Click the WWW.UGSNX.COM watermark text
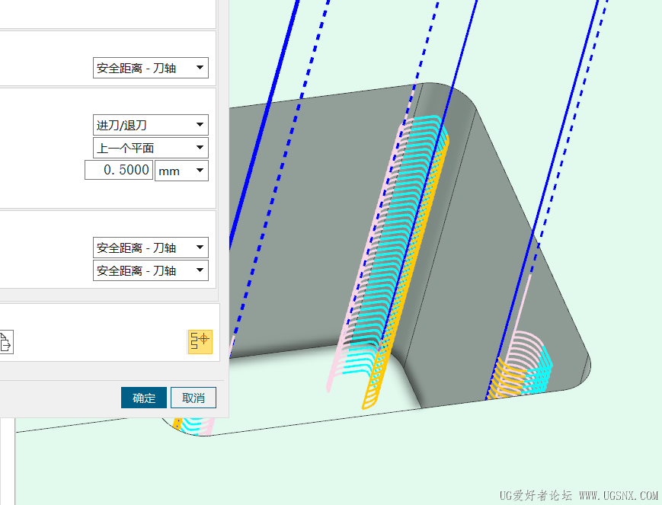 click(x=618, y=493)
